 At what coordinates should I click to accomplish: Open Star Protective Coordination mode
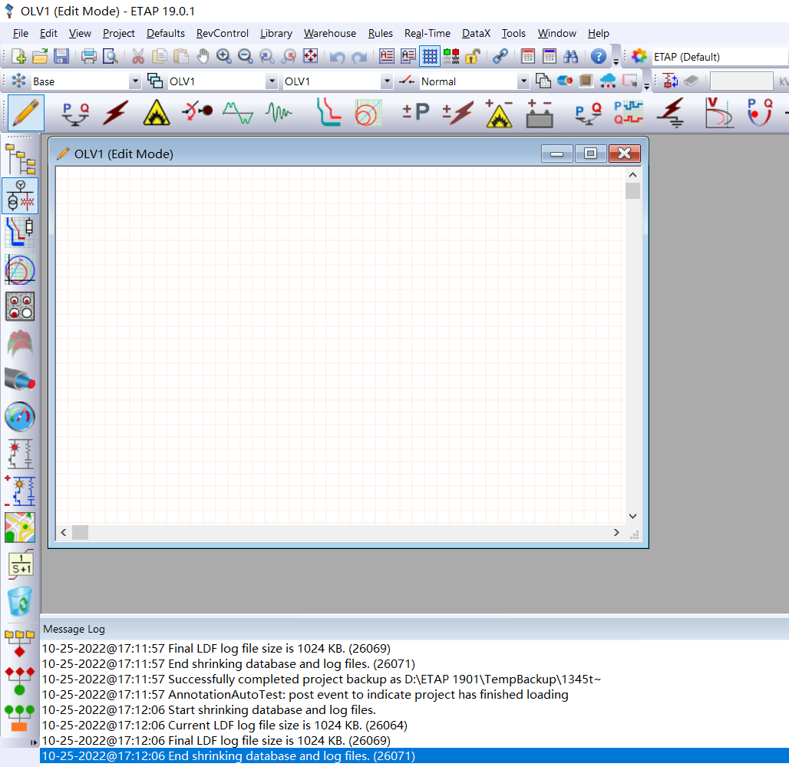[328, 113]
